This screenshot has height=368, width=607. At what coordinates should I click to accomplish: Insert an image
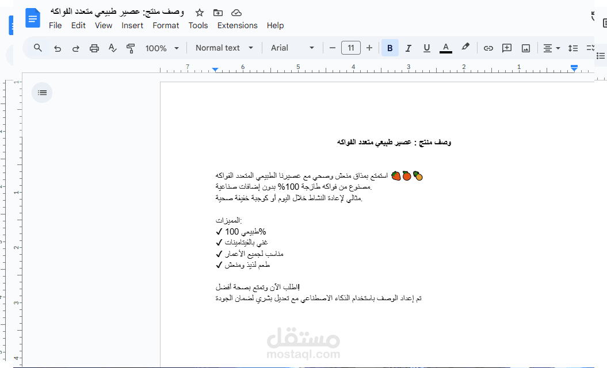[x=526, y=48]
